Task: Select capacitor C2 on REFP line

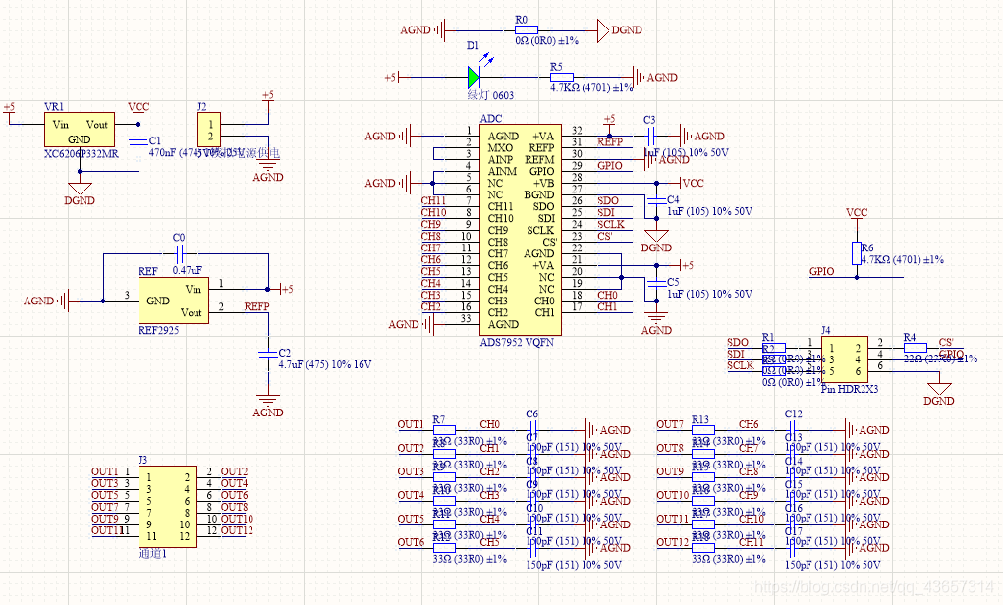Action: (268, 353)
